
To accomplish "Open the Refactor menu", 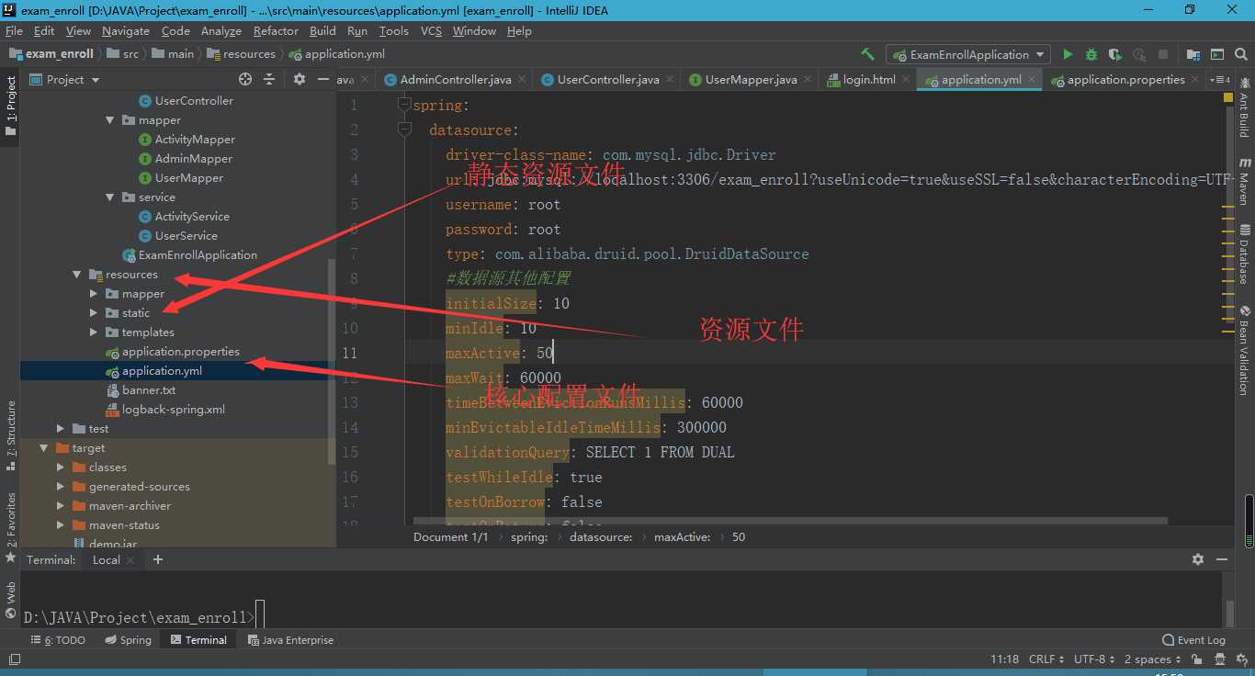I will coord(276,30).
